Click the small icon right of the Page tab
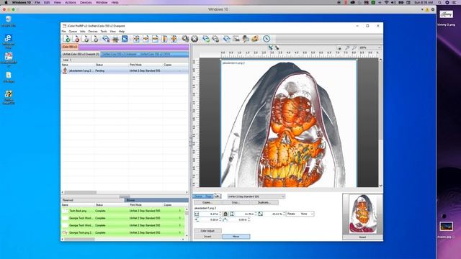461x259 pixels. (x=217, y=196)
